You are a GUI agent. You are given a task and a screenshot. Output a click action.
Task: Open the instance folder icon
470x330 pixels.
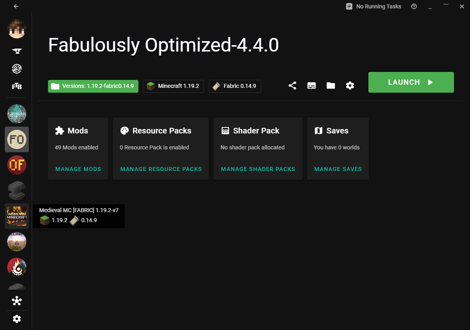331,85
